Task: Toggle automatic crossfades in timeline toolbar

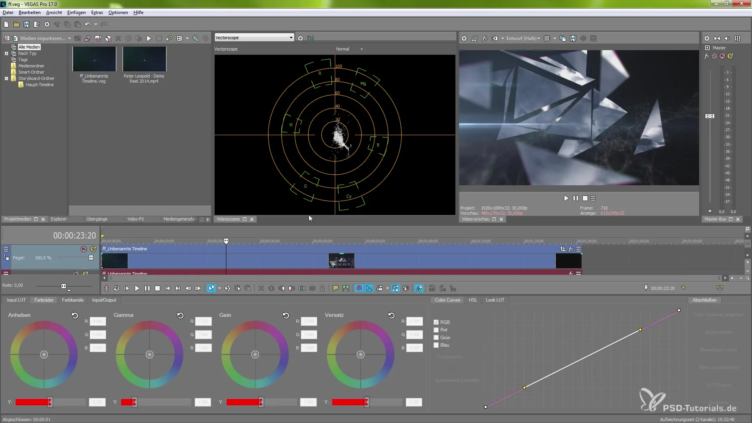Action: click(369, 288)
